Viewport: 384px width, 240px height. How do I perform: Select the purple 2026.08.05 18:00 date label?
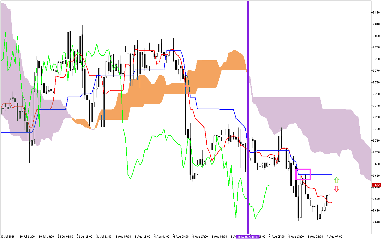point(248,237)
